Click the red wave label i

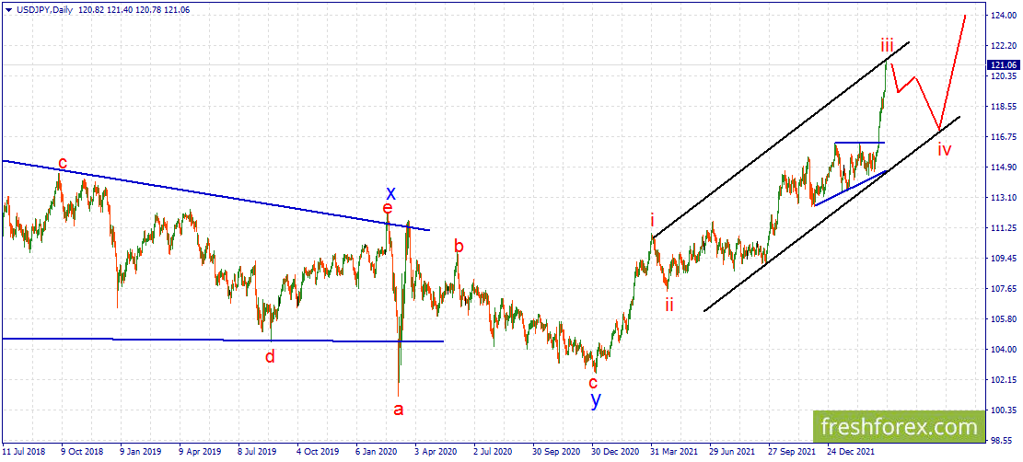pos(652,221)
